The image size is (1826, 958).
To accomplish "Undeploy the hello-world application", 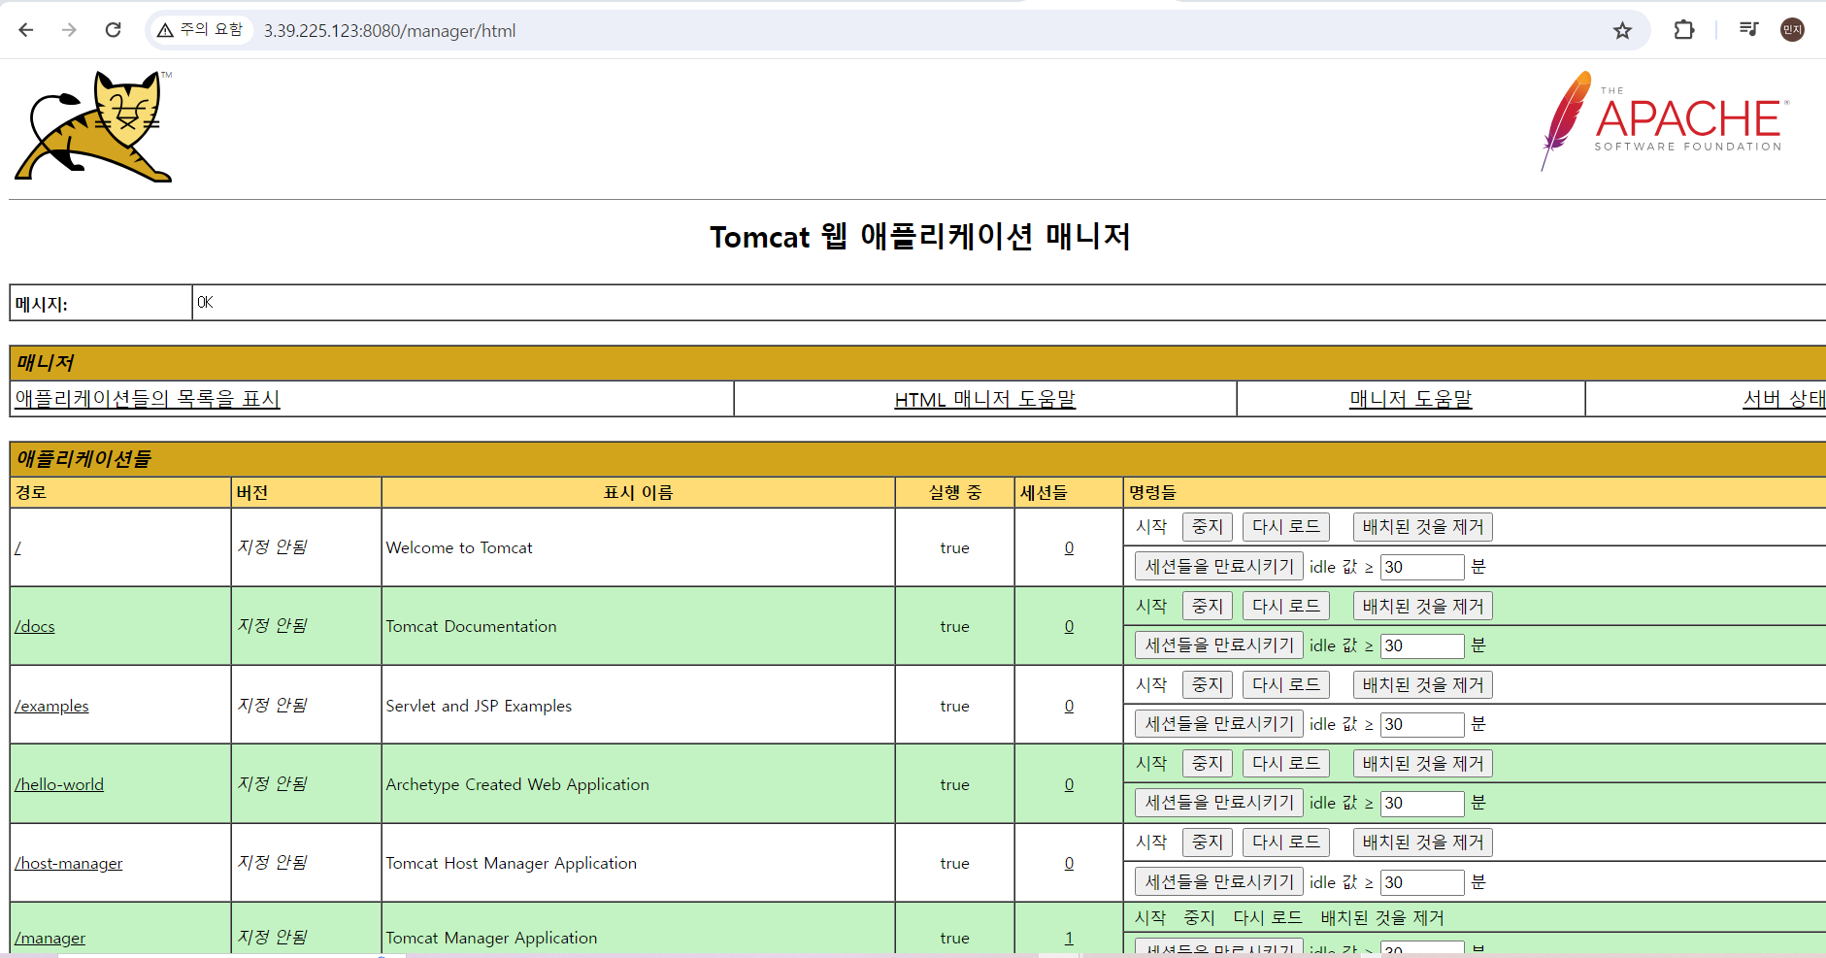I will (x=1423, y=764).
